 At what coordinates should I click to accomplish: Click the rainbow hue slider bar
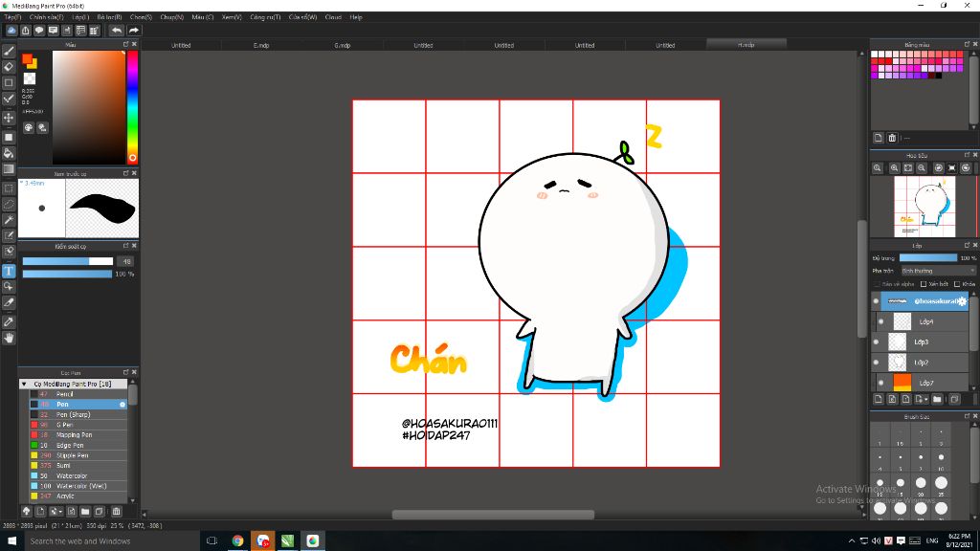132,105
